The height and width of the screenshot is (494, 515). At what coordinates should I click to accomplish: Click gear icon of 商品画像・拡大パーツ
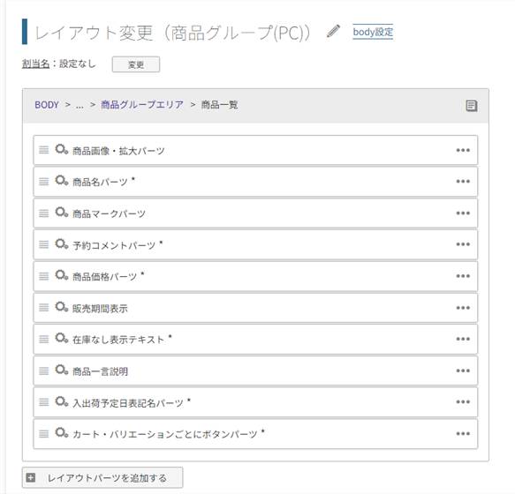pyautogui.click(x=61, y=149)
